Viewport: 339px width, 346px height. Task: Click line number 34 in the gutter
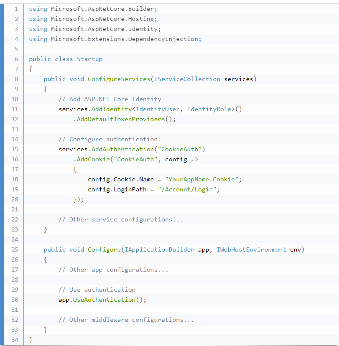click(15, 340)
